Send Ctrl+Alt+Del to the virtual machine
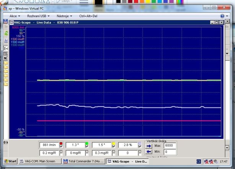The image size is (235, 169). (88, 16)
